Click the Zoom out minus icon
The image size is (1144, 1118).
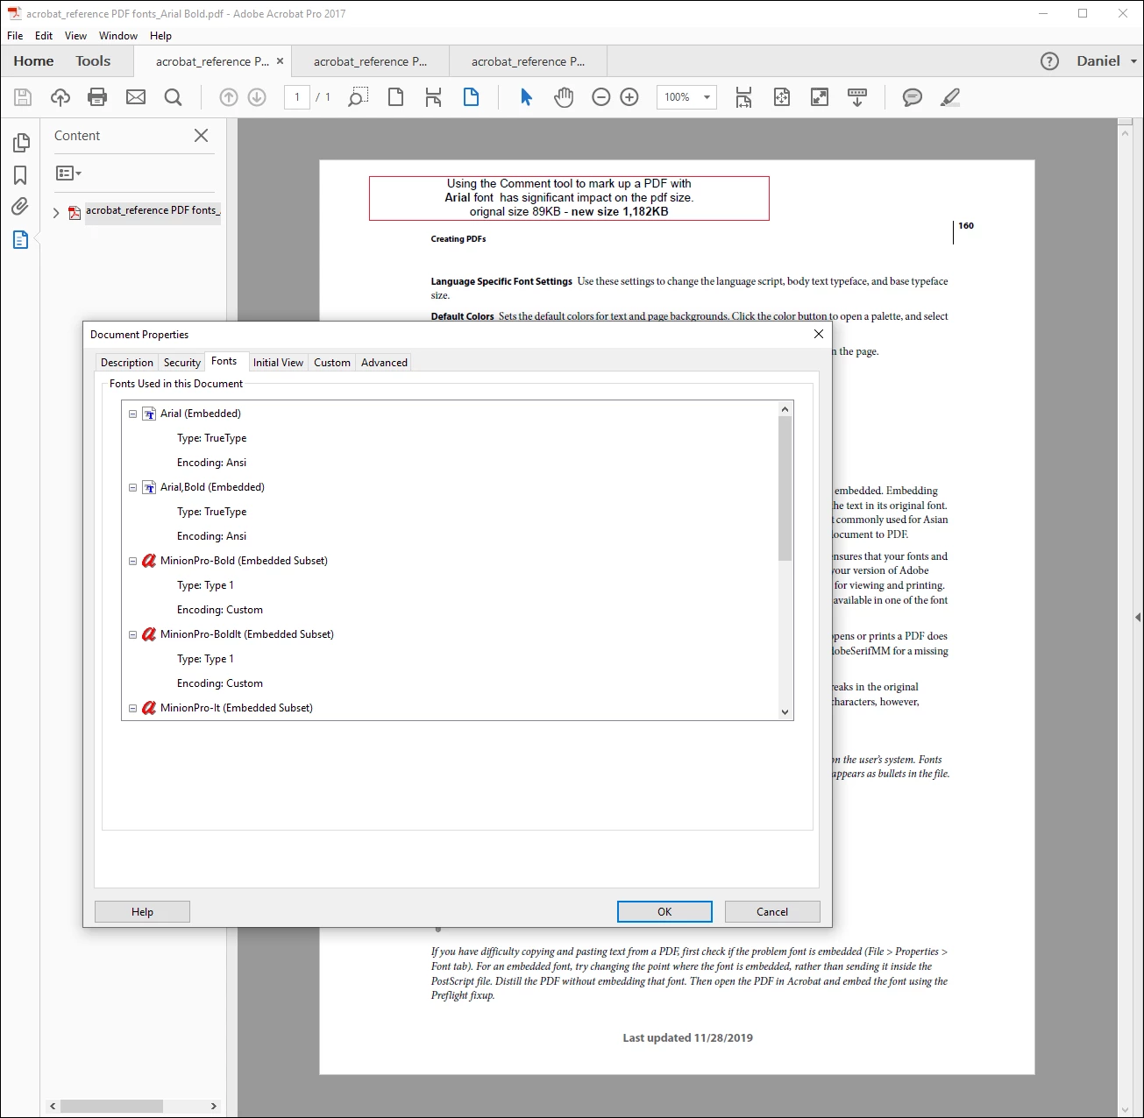pos(601,97)
